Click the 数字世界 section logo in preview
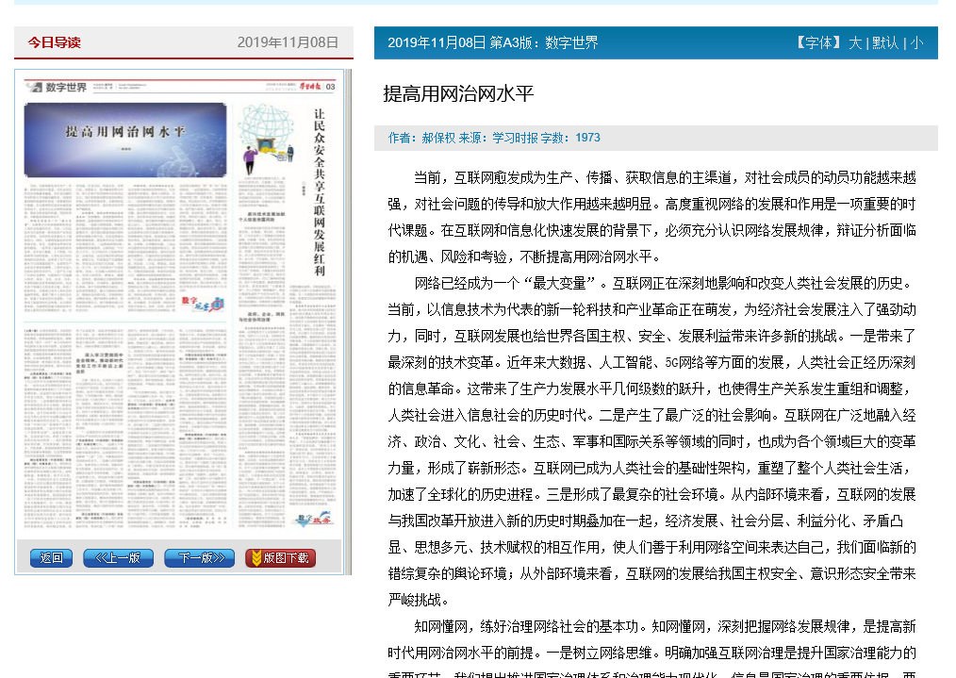The width and height of the screenshot is (956, 678). click(x=58, y=88)
